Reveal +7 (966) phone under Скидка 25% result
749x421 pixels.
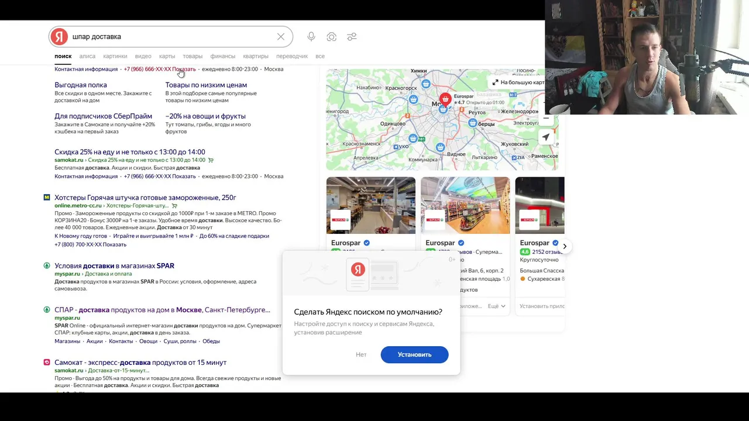click(x=160, y=177)
